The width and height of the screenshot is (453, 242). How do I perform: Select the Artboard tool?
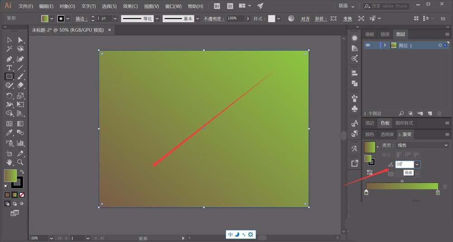[9, 153]
